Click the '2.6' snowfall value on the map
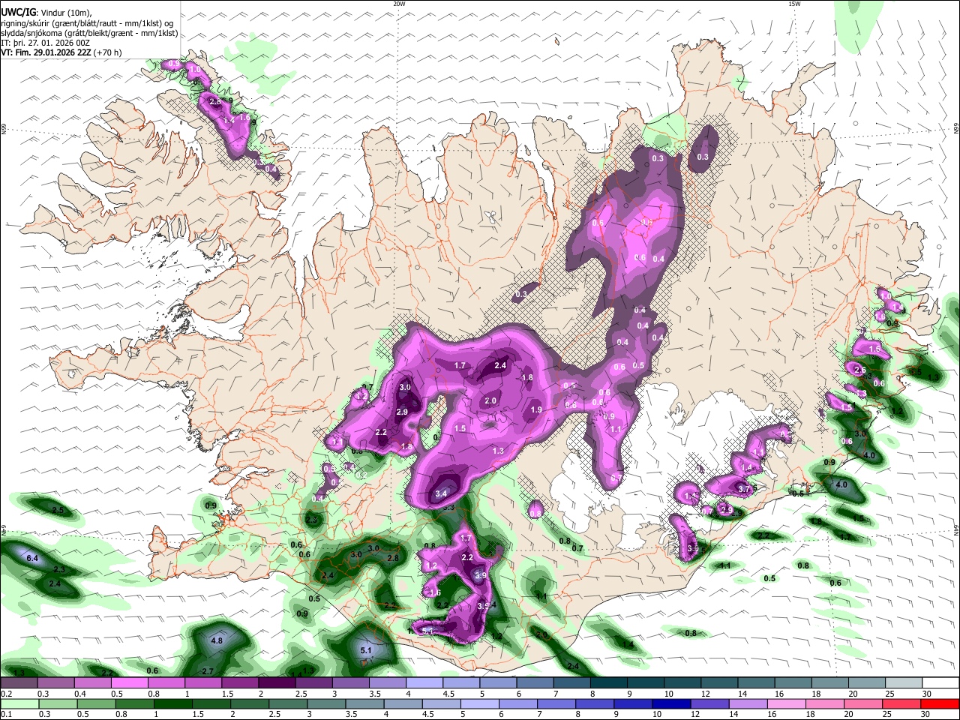Image resolution: width=960 pixels, height=720 pixels. (x=860, y=370)
